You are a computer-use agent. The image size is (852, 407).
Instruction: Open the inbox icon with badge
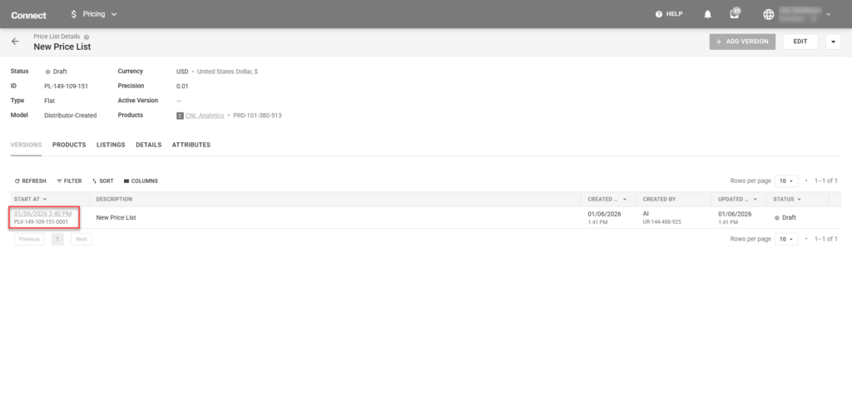pos(734,14)
